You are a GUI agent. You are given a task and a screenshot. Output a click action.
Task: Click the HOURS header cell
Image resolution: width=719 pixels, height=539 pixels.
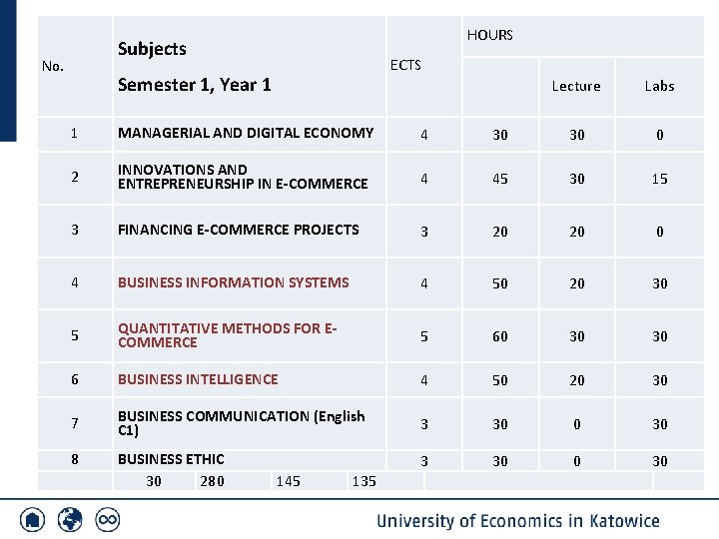(x=489, y=35)
